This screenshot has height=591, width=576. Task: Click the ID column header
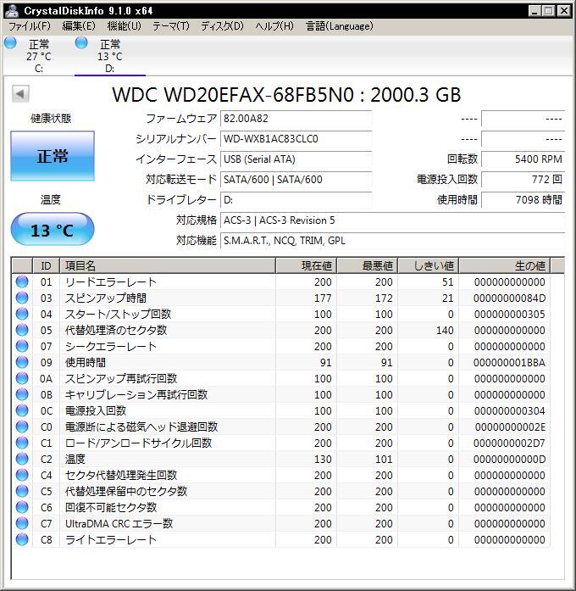click(x=46, y=265)
